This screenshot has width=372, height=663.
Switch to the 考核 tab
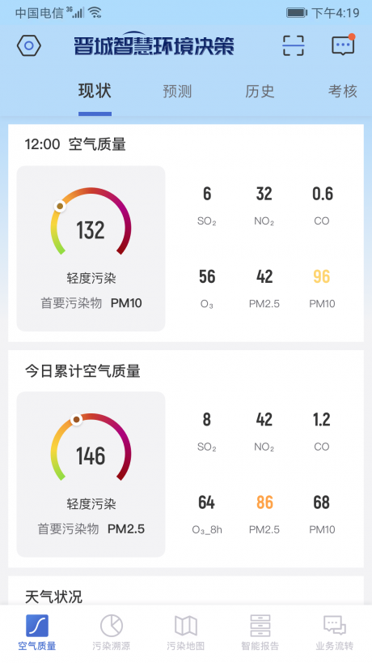tap(343, 92)
